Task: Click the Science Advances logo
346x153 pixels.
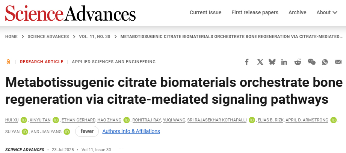Action: tap(70, 13)
